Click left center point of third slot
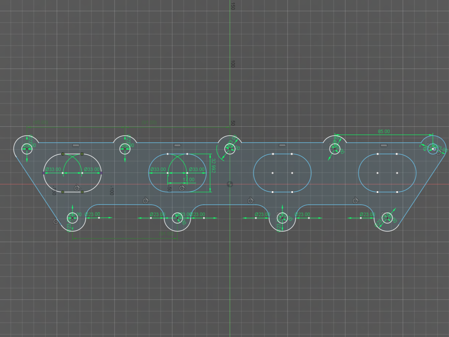The image size is (449, 337). [273, 173]
